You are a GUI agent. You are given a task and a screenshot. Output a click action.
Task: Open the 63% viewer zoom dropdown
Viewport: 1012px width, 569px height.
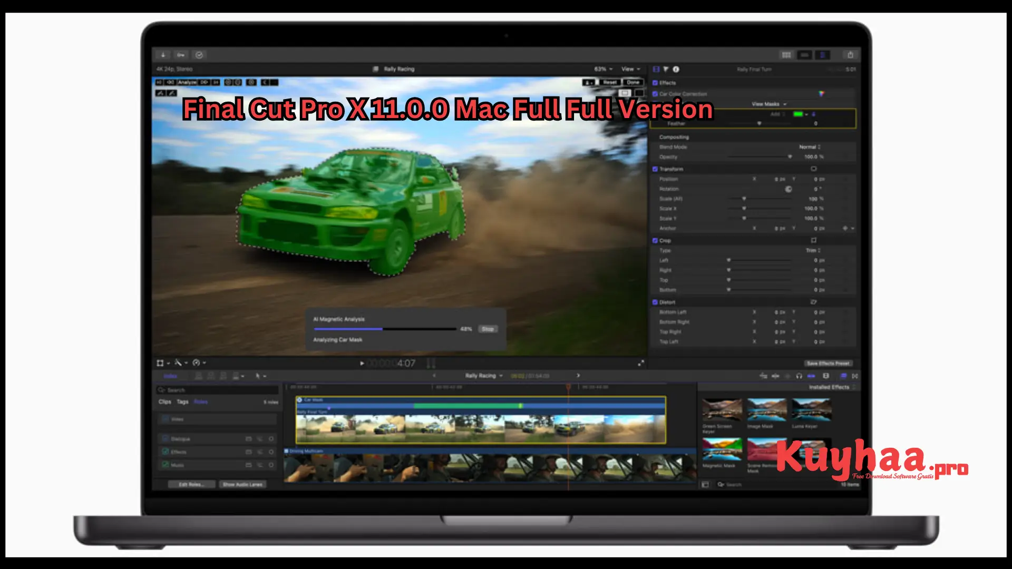point(604,69)
